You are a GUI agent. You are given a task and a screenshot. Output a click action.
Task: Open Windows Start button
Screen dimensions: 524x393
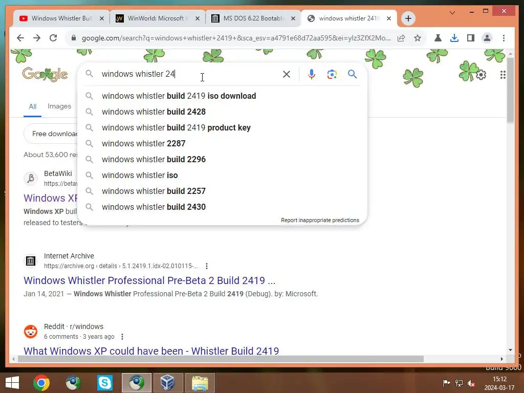[12, 383]
